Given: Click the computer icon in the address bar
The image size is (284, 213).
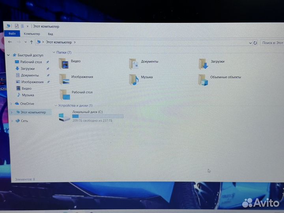Looking at the screenshot, I should (39, 42).
